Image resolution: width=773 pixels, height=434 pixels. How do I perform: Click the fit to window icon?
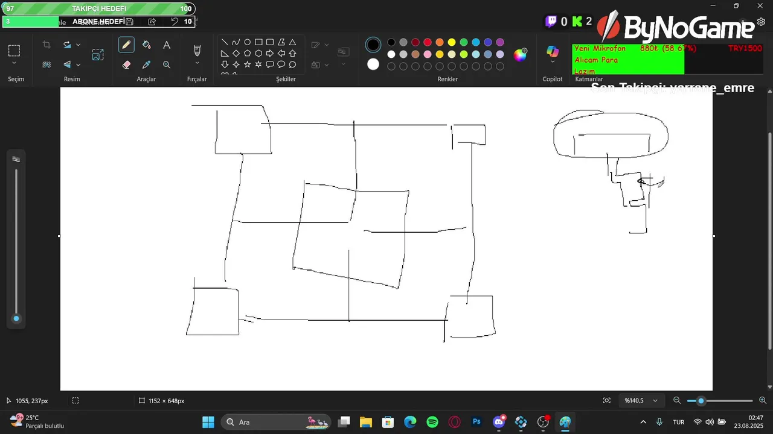606,400
